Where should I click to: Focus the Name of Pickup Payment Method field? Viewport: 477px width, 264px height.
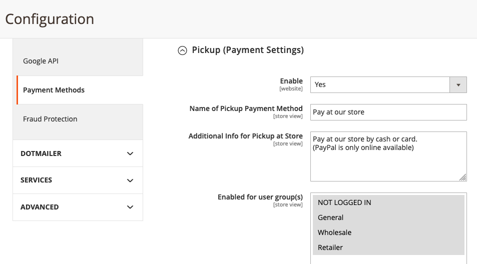[388, 112]
